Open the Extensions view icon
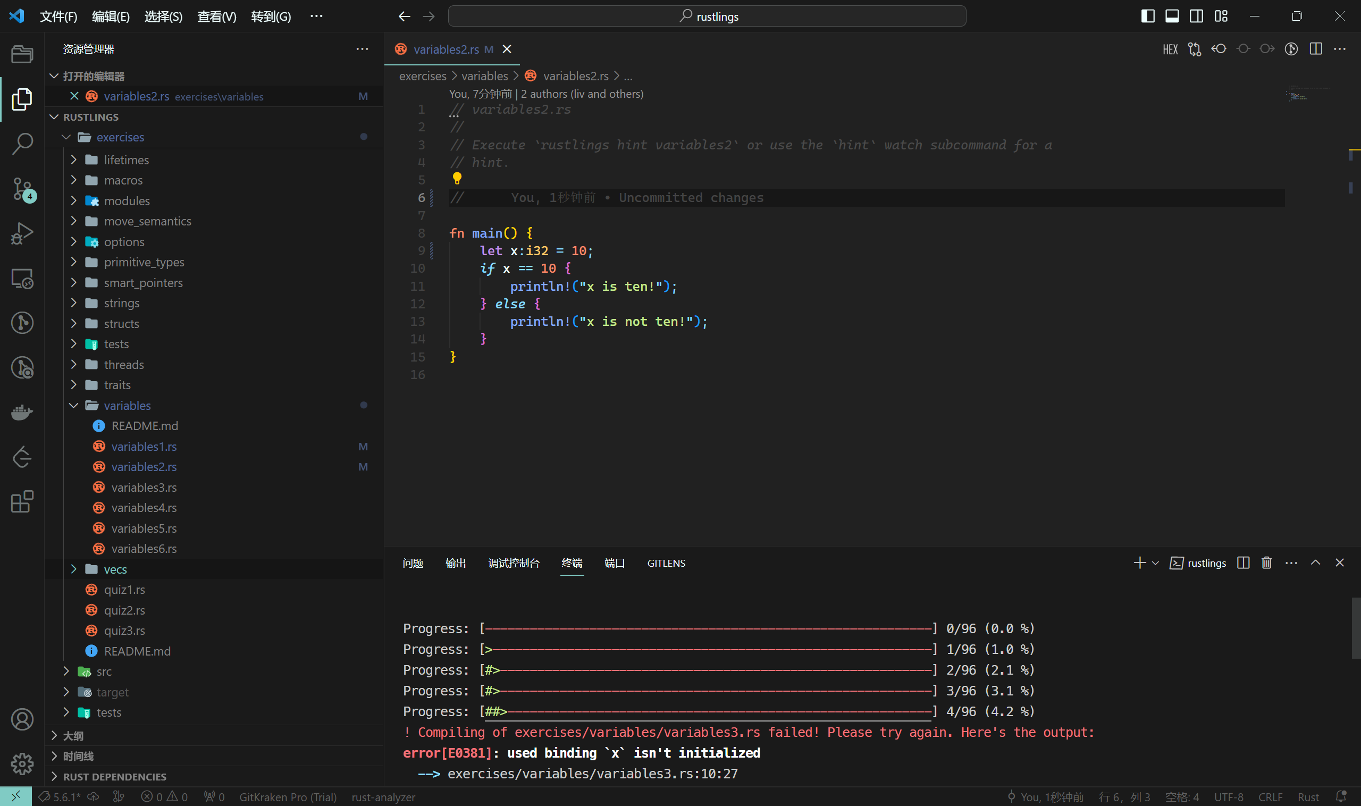The height and width of the screenshot is (806, 1361). coord(22,501)
